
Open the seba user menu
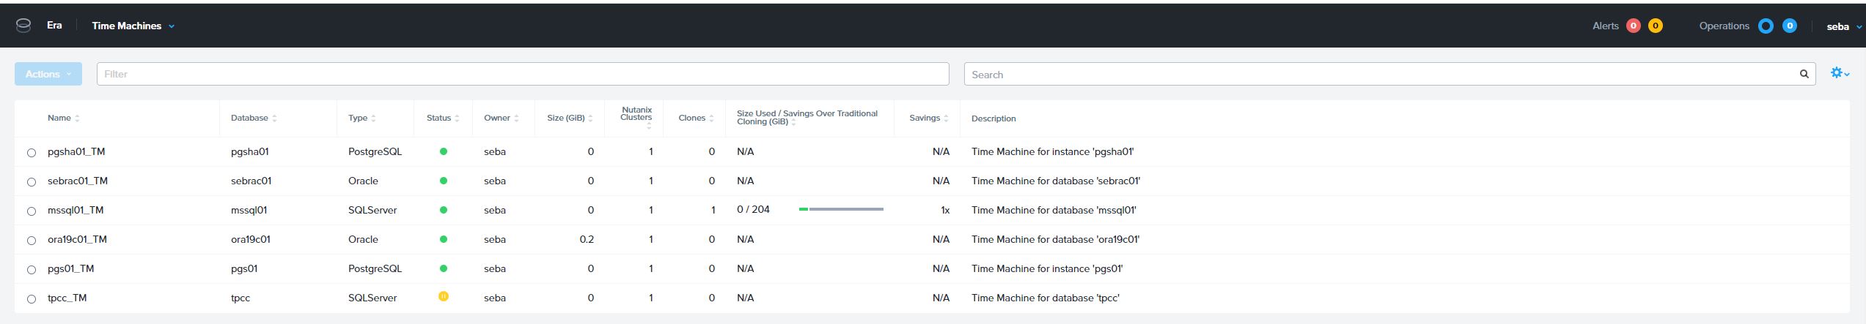pyautogui.click(x=1843, y=26)
